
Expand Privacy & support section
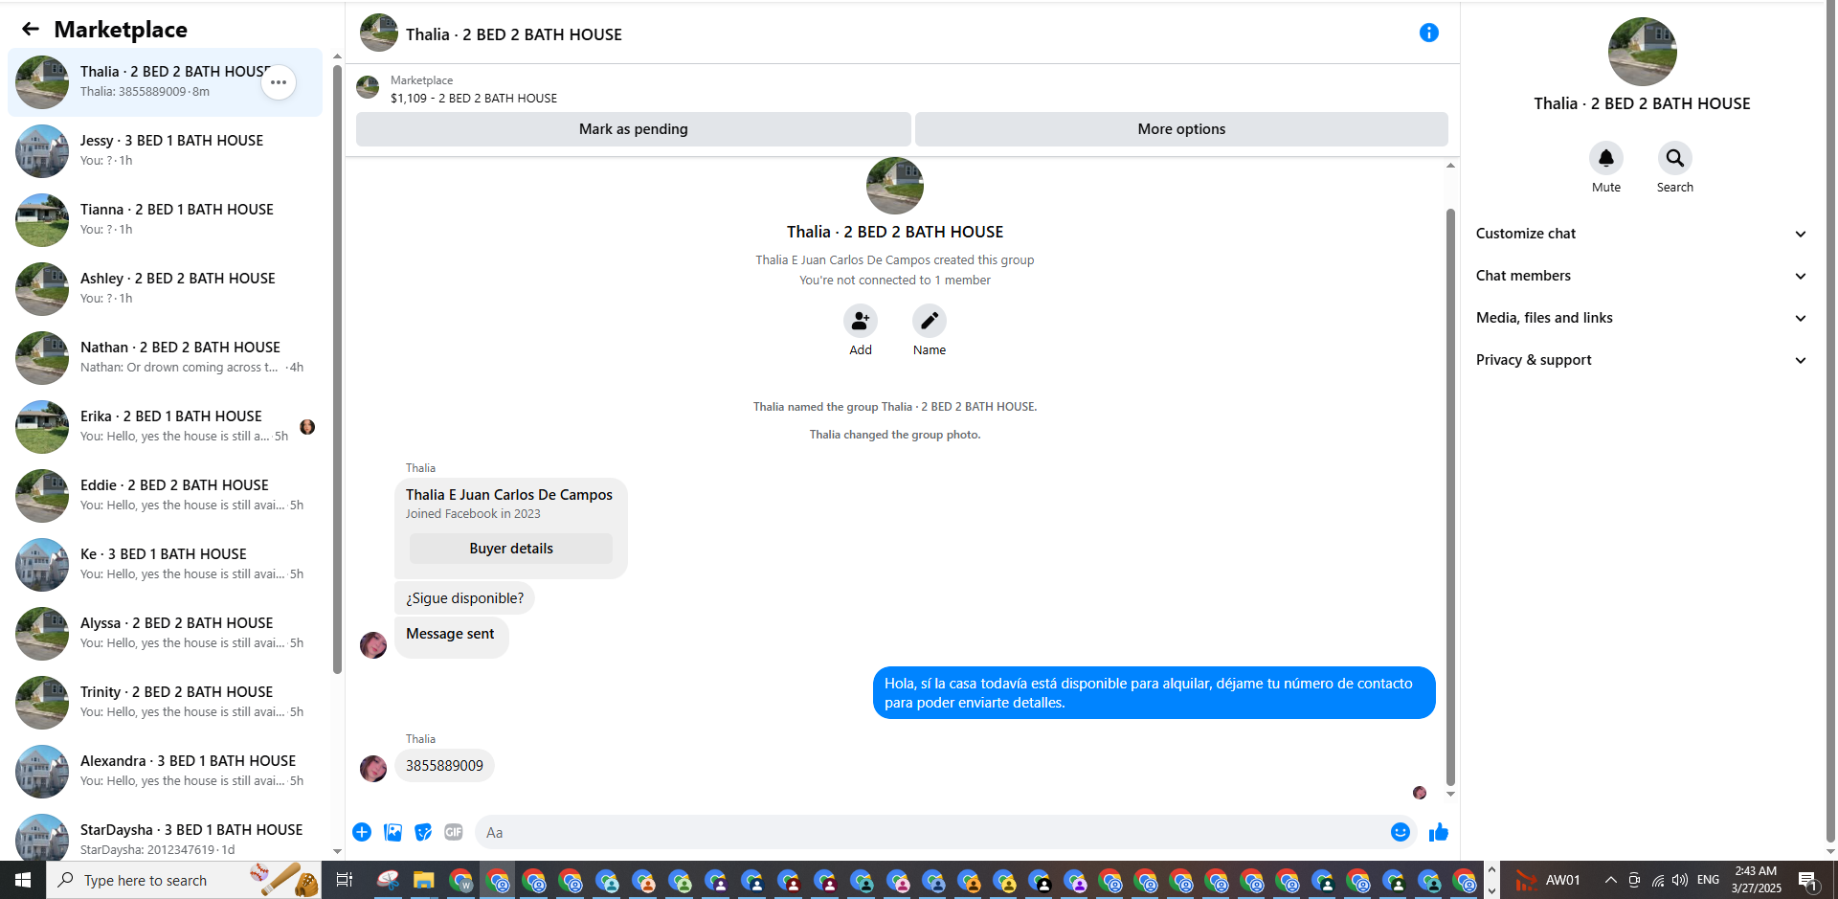coord(1642,360)
